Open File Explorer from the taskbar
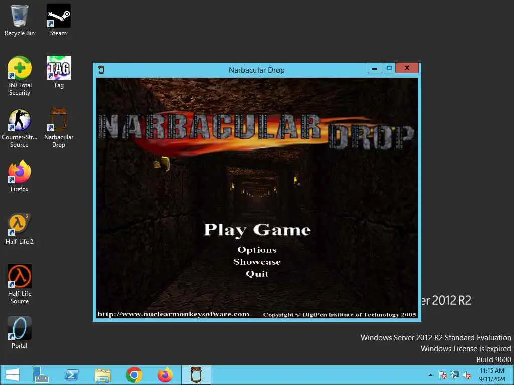The width and height of the screenshot is (514, 385). (102, 375)
